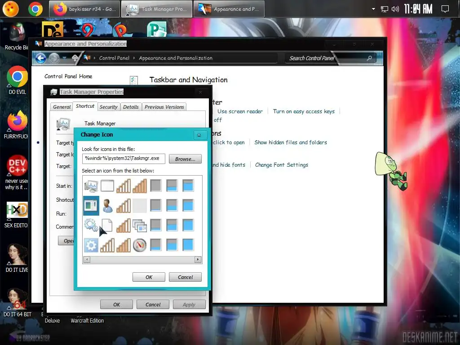Click search magnifier in Control Panel

pos(369,58)
